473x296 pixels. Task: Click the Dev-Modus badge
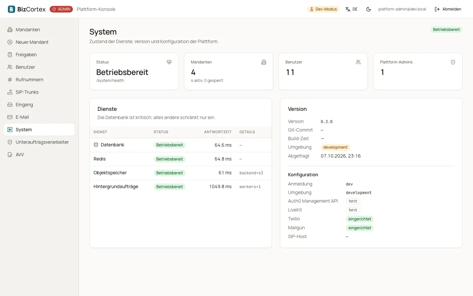(x=323, y=9)
